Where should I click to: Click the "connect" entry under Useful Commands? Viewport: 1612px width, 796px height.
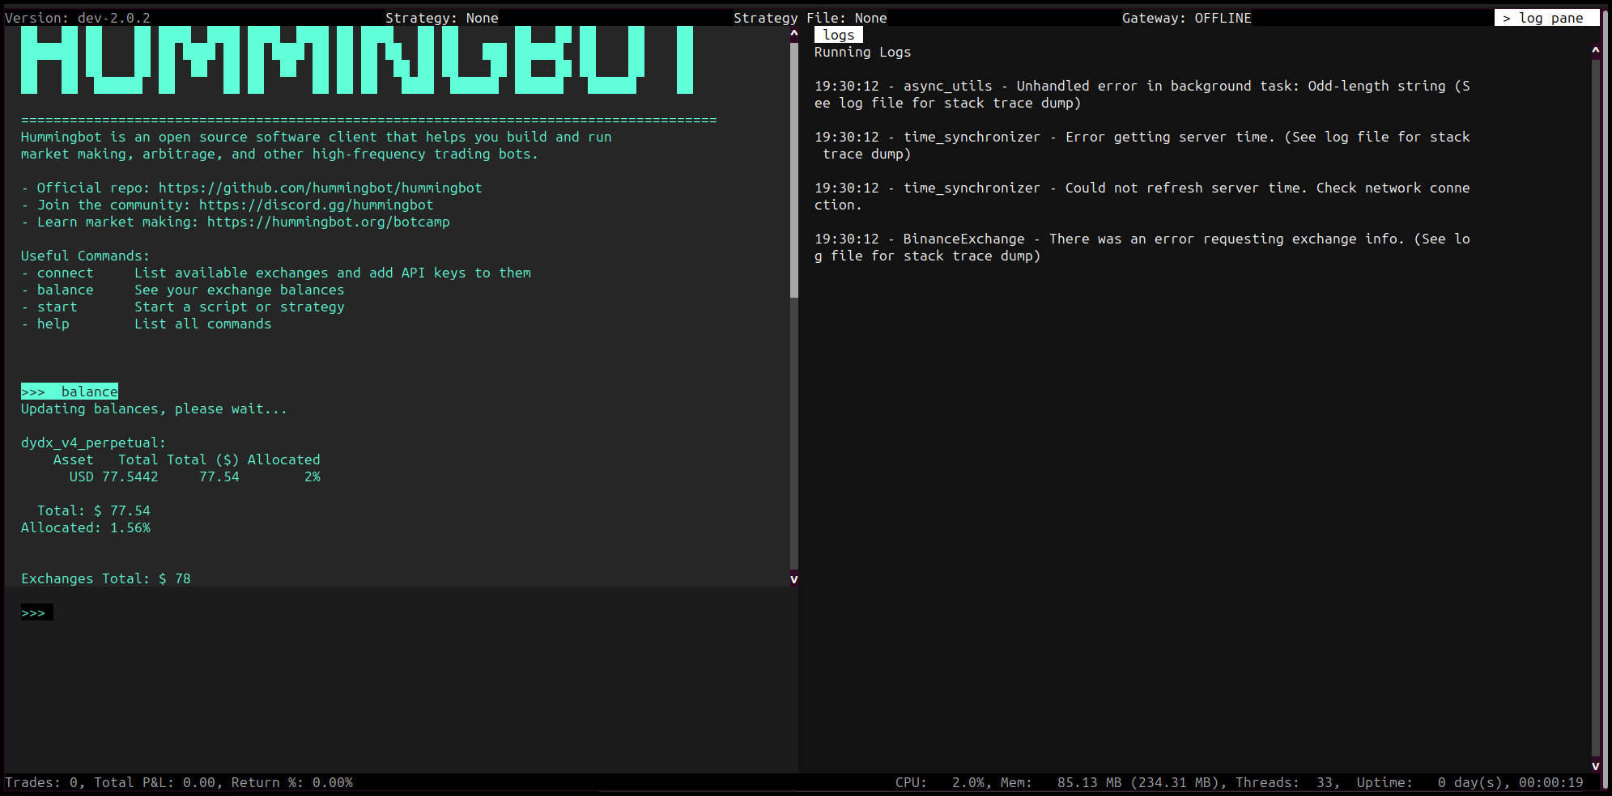click(x=65, y=273)
